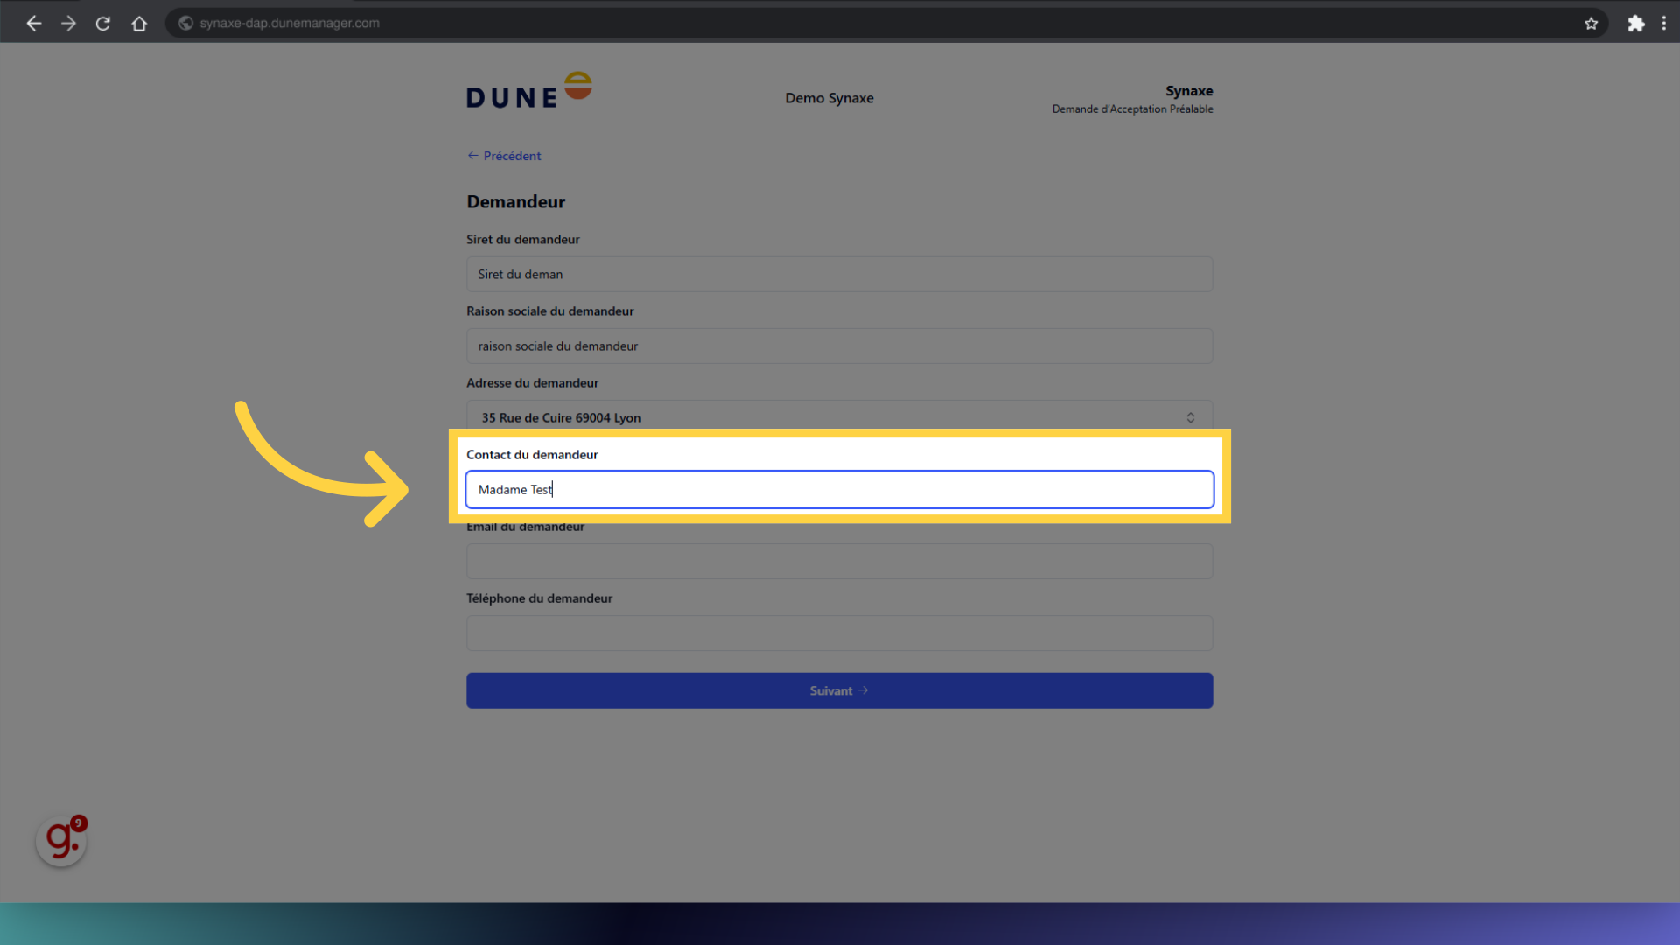Click the site info icon in address bar

coord(185,23)
